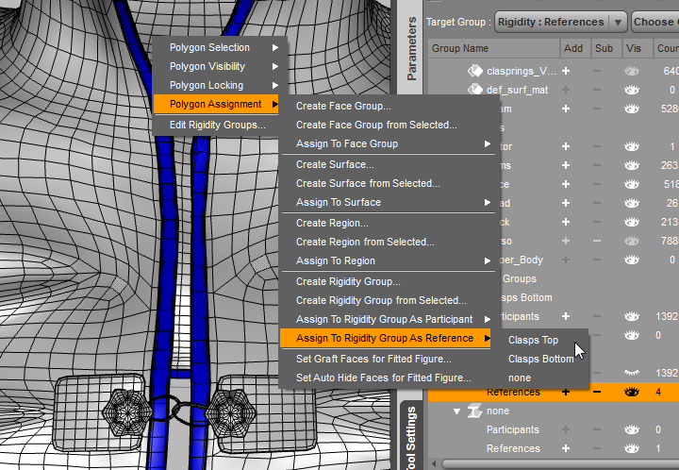Screen dimensions: 679x470
Task: Collapse the none group tree arrow
Action: coord(458,411)
